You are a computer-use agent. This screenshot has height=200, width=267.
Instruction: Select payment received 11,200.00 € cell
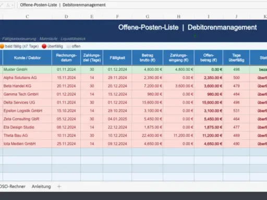click(x=178, y=135)
